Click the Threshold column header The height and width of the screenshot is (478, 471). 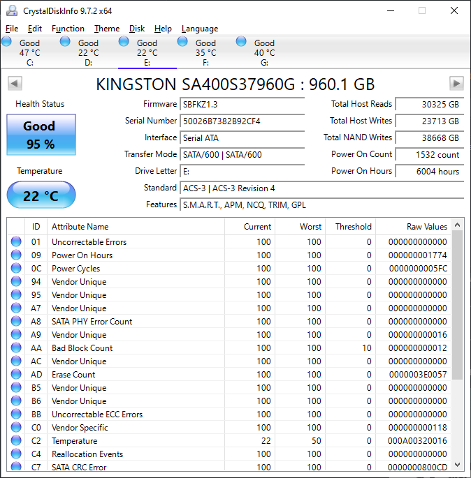click(x=351, y=227)
